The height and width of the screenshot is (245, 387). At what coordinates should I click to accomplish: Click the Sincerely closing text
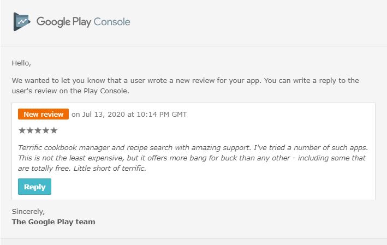tap(28, 212)
